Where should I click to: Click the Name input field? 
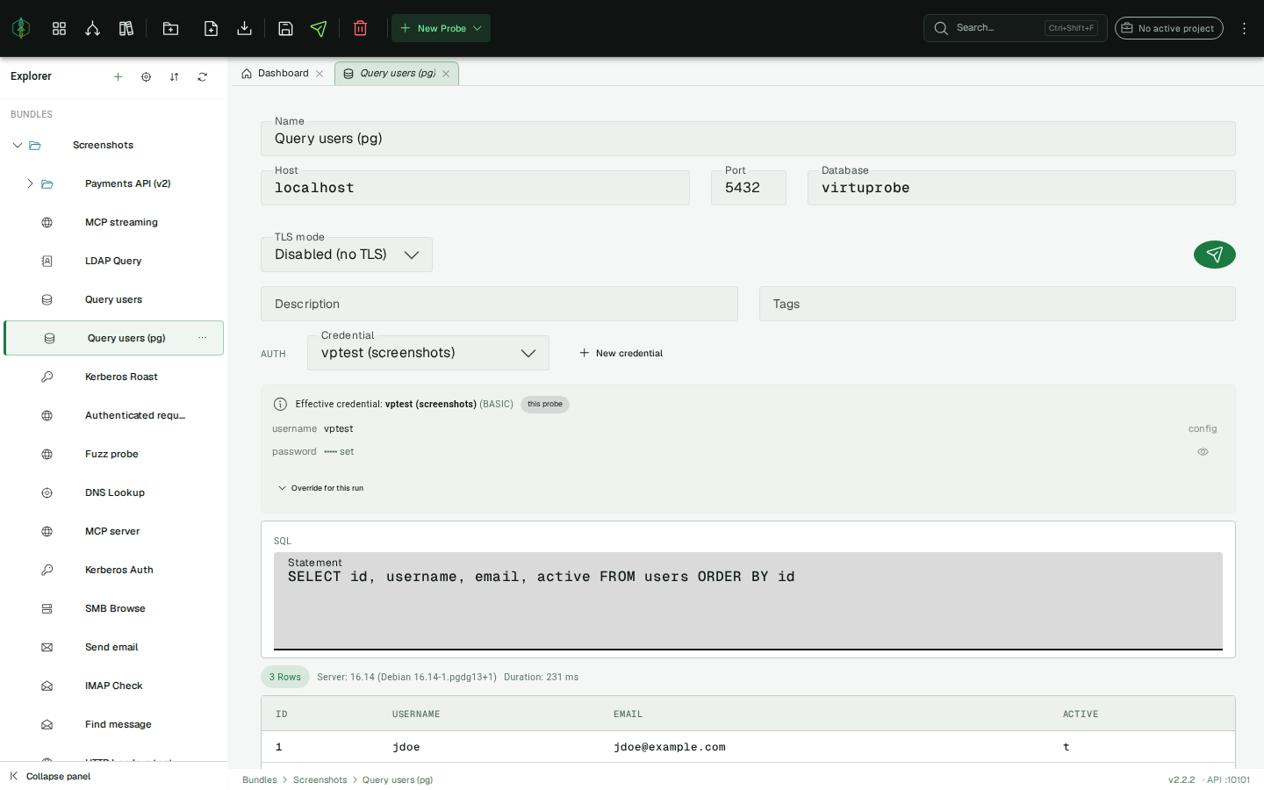[x=748, y=139]
